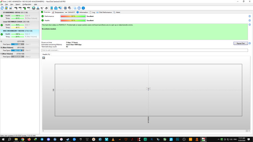The width and height of the screenshot is (253, 142).
Task: Click info icon next to Repeat Test
Action: (x=250, y=43)
